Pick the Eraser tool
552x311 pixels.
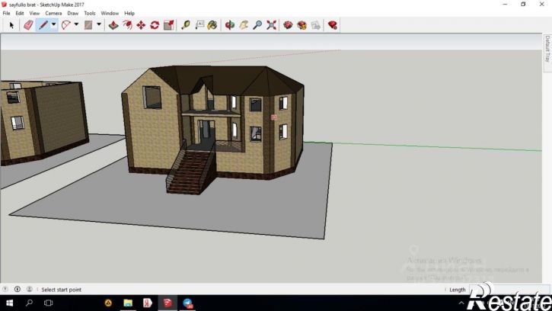coord(28,25)
